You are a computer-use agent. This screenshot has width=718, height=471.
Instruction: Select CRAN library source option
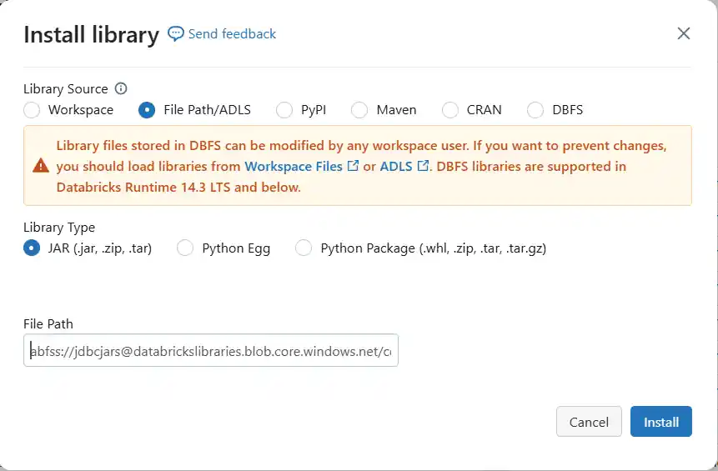tap(450, 109)
